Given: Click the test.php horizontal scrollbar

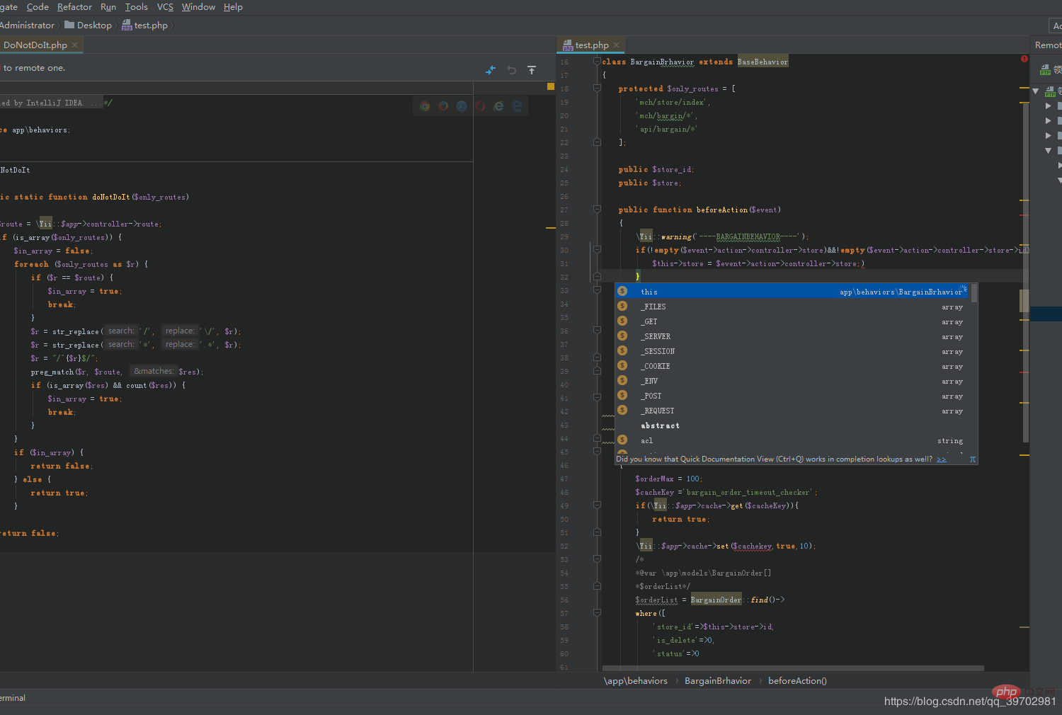Looking at the screenshot, I should pyautogui.click(x=793, y=668).
